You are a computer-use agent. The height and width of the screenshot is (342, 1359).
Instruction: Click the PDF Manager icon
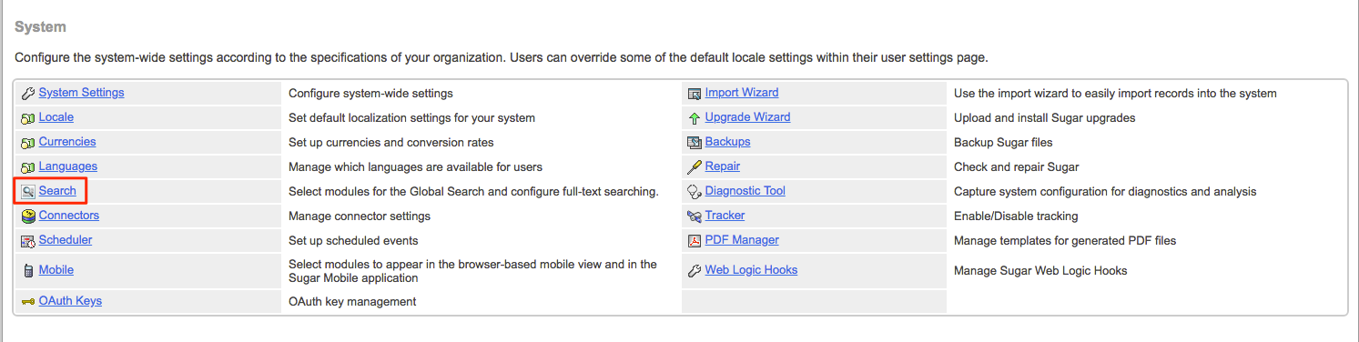pos(695,240)
